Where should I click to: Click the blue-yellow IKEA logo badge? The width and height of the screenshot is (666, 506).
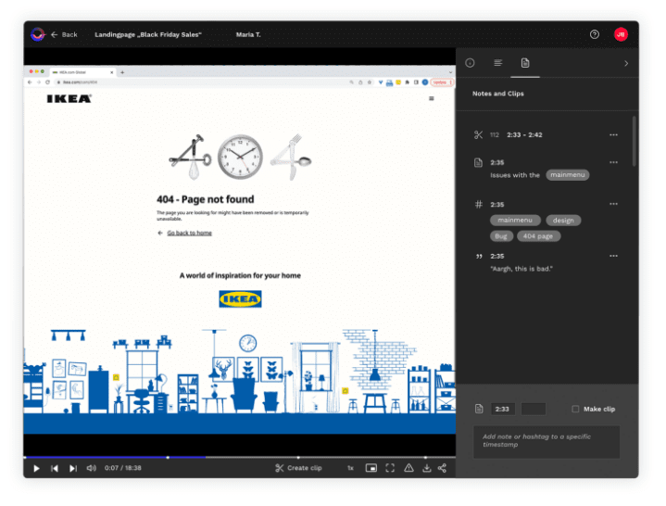pos(240,299)
